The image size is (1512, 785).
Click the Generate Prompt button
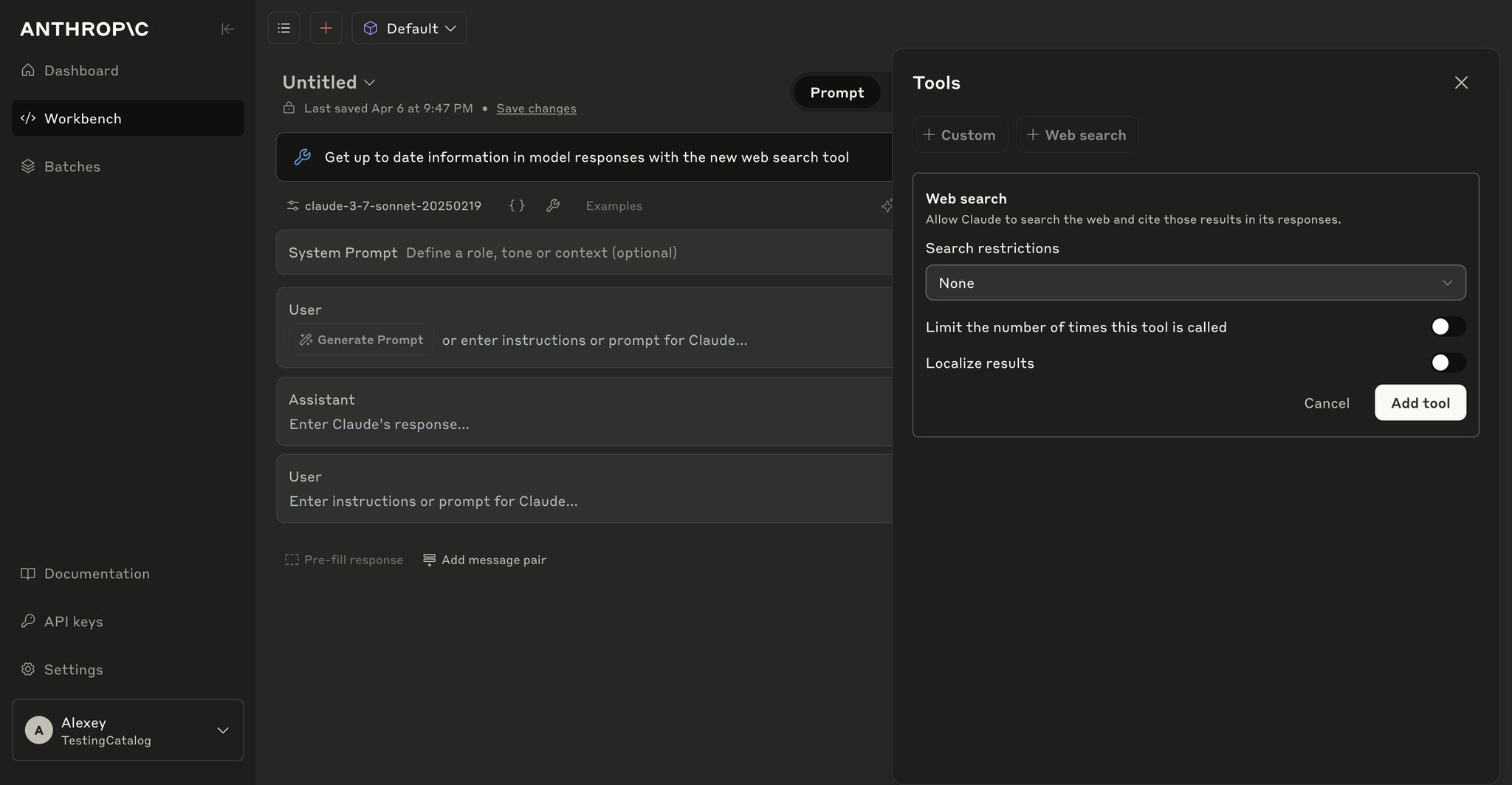coord(361,340)
